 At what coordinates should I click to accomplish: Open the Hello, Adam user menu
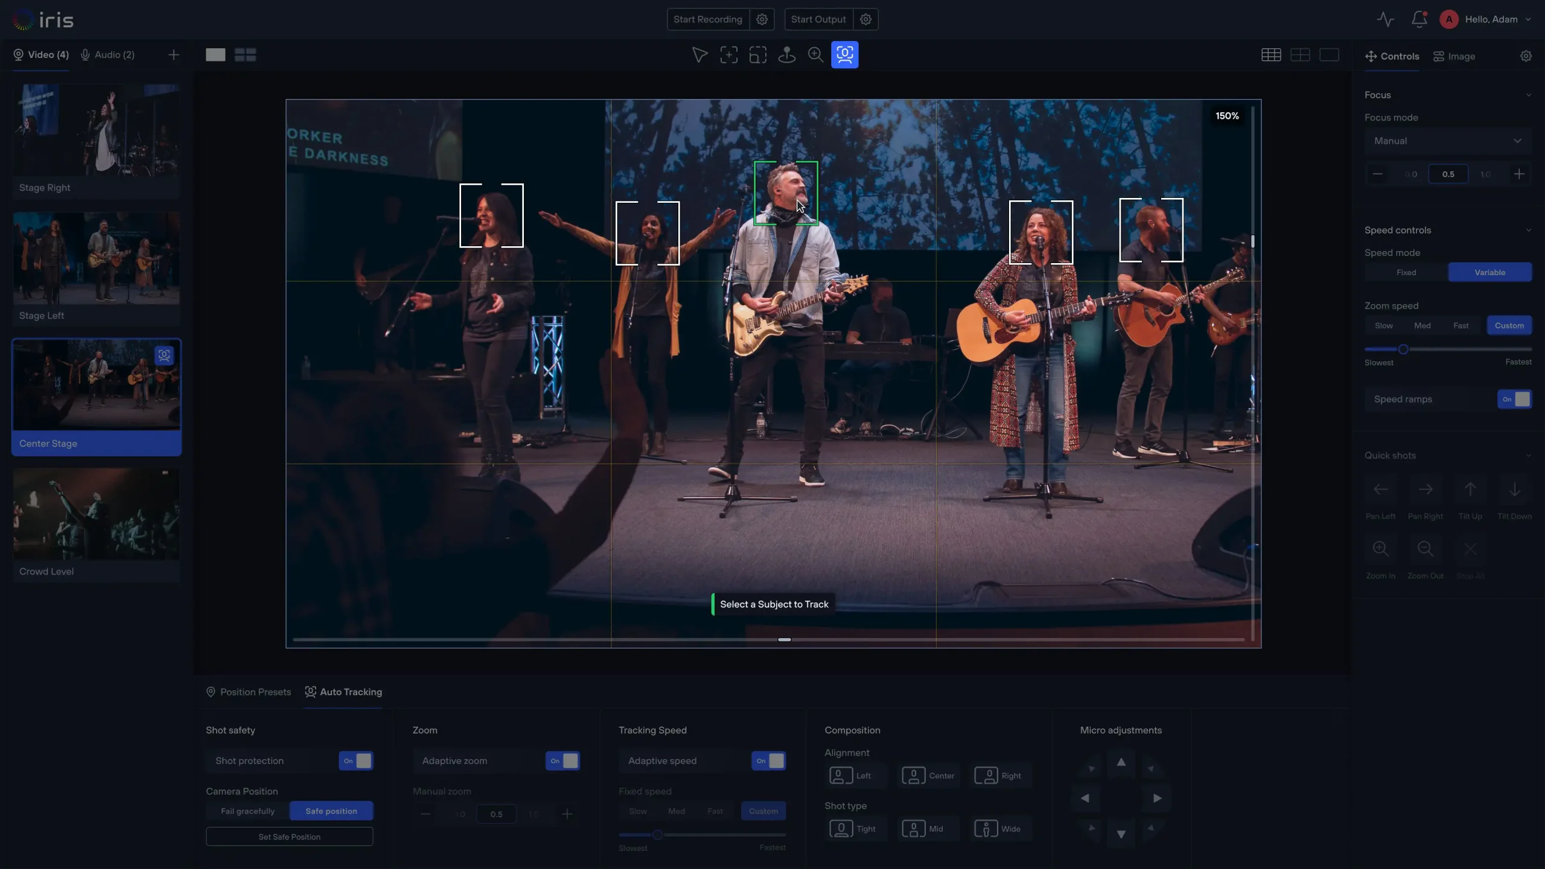(1491, 19)
